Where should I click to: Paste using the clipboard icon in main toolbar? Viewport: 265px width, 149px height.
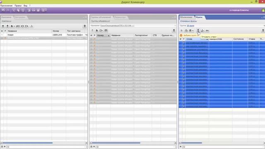pyautogui.click(x=23, y=10)
